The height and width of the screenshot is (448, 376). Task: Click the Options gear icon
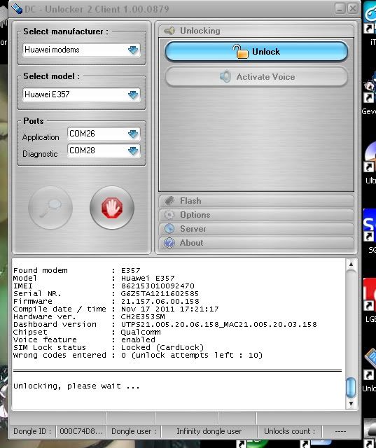click(169, 215)
